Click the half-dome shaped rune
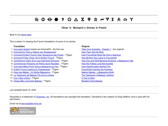Image resolution: width=168 pixels, height=126 pixels. tap(125, 20)
